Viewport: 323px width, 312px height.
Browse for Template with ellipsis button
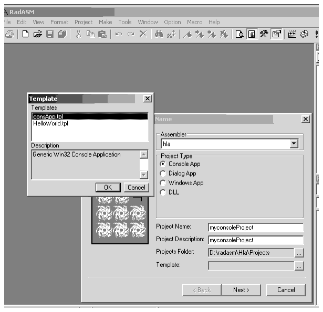299,266
